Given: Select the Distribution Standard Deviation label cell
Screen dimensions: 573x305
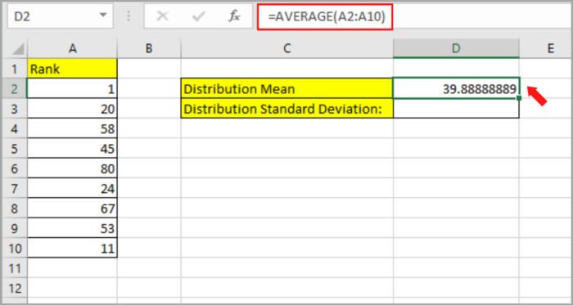Looking at the screenshot, I should tap(286, 109).
